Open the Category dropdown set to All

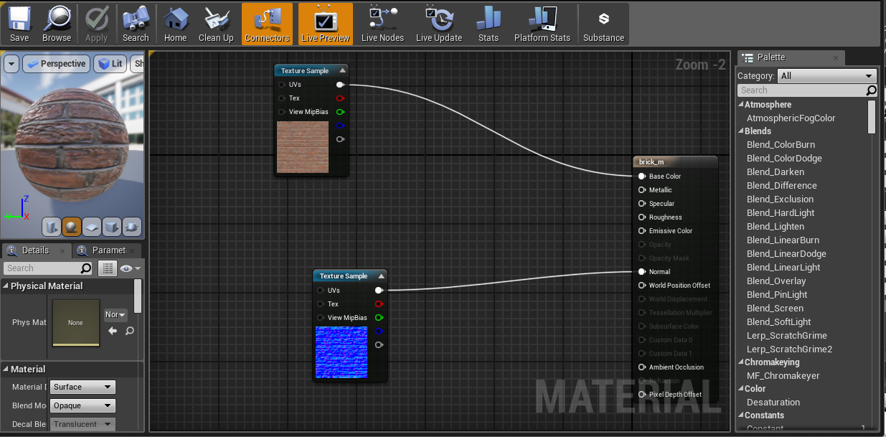826,75
